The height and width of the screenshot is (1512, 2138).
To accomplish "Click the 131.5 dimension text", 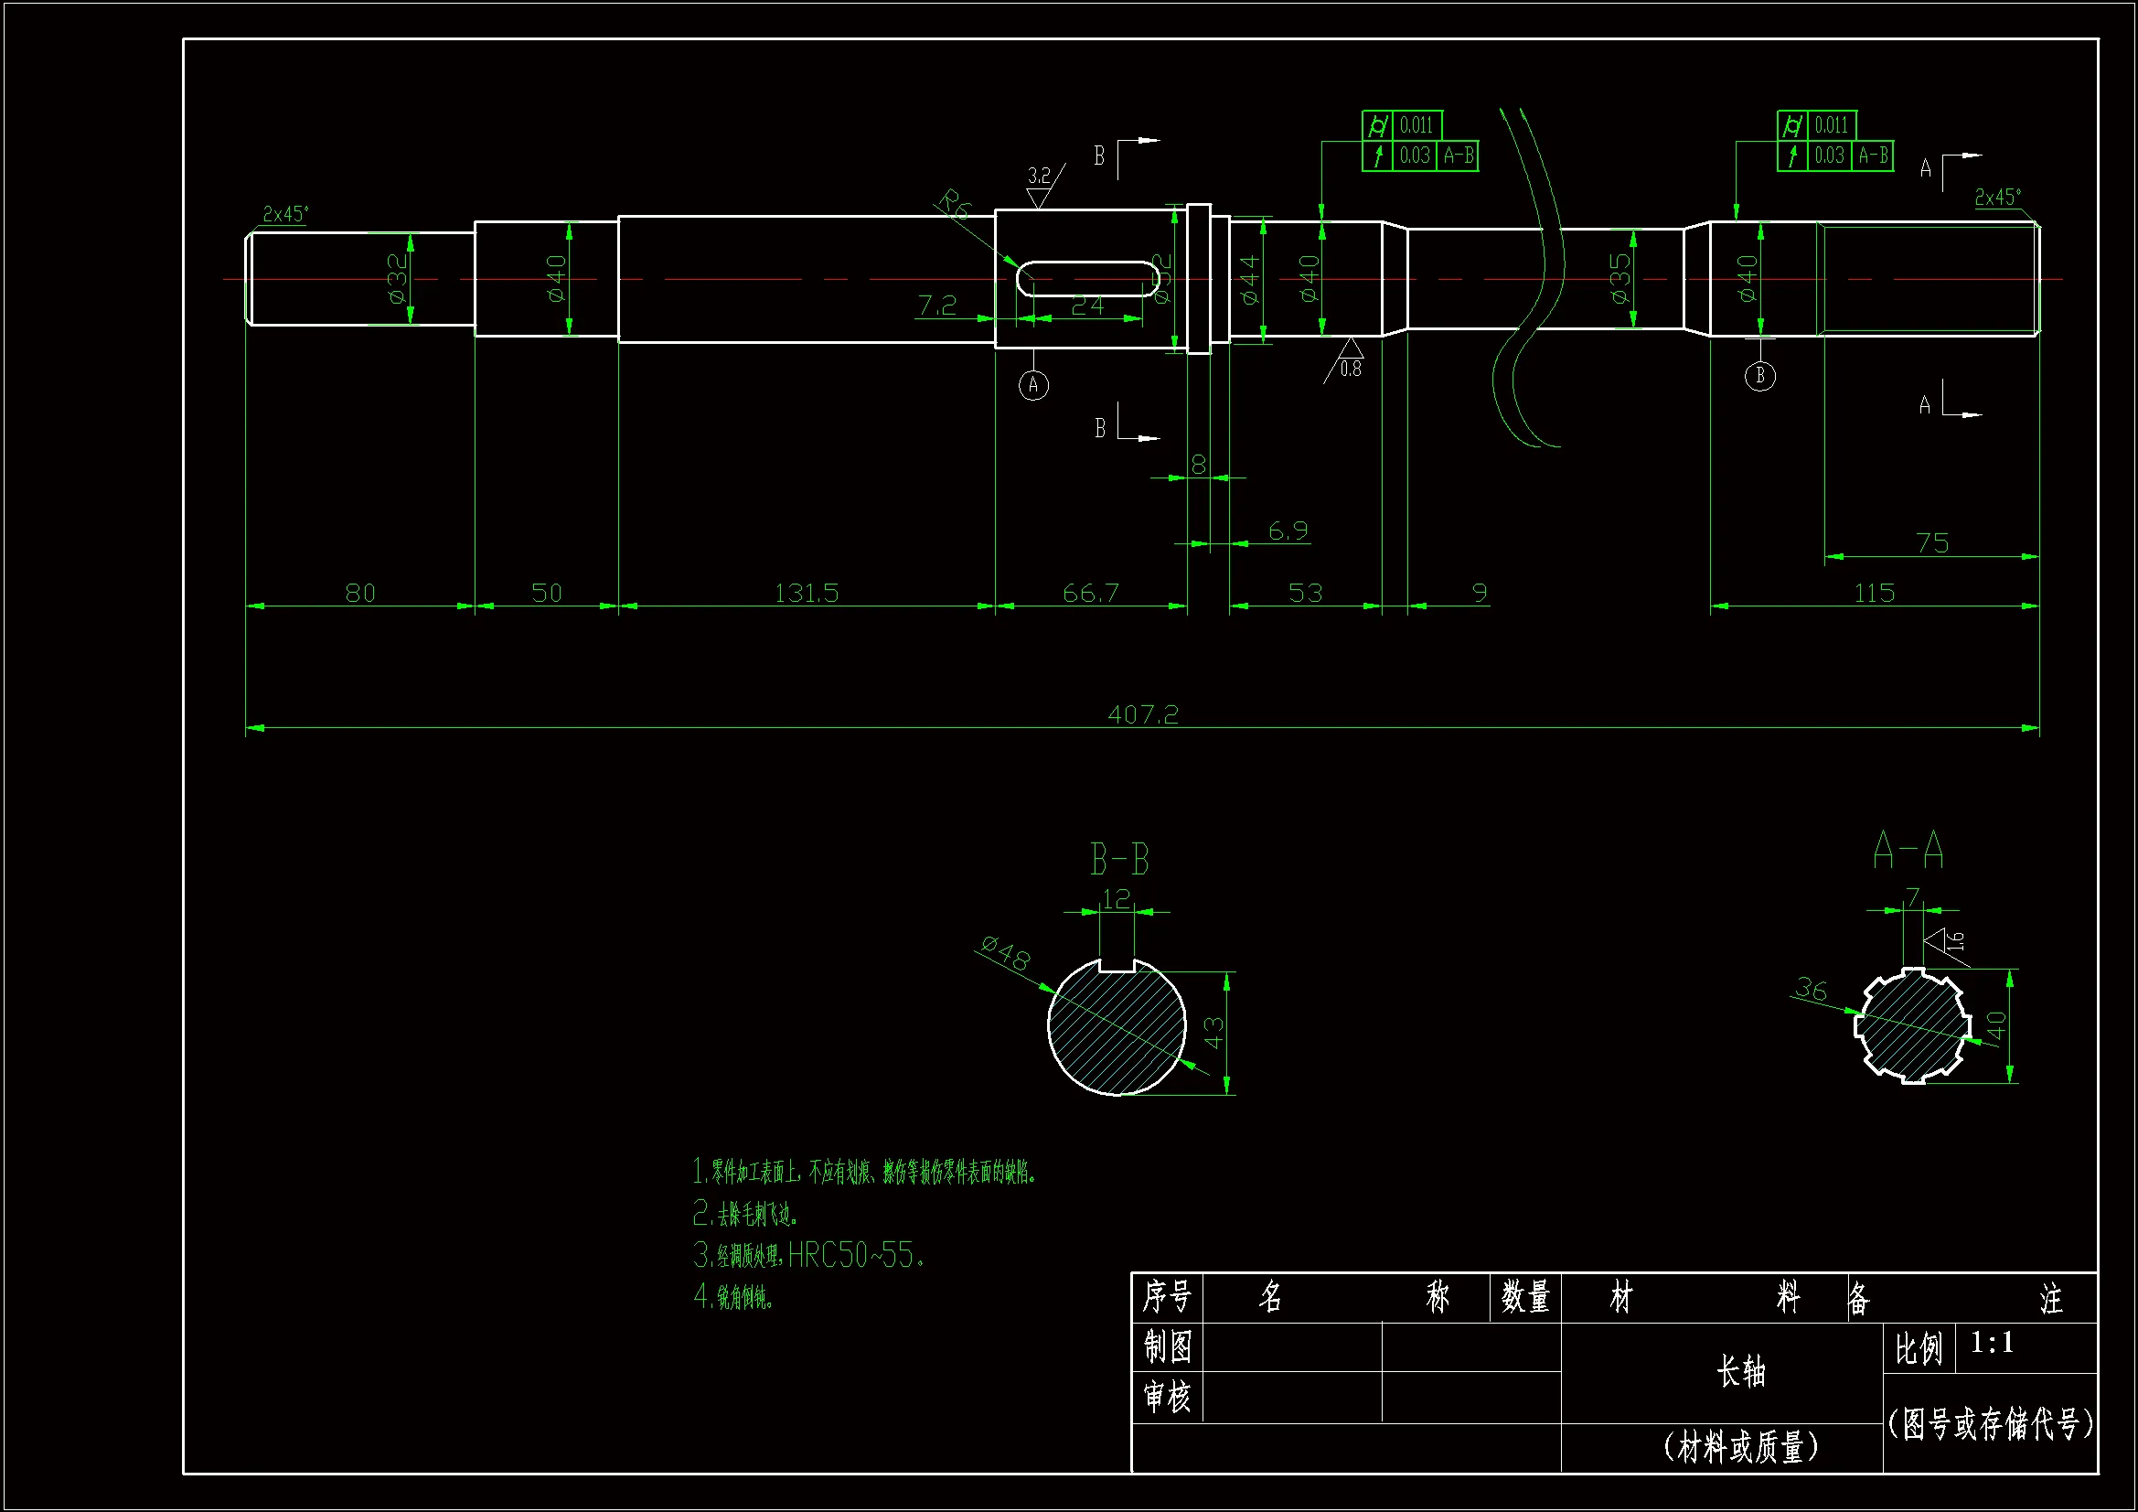I will pyautogui.click(x=807, y=594).
